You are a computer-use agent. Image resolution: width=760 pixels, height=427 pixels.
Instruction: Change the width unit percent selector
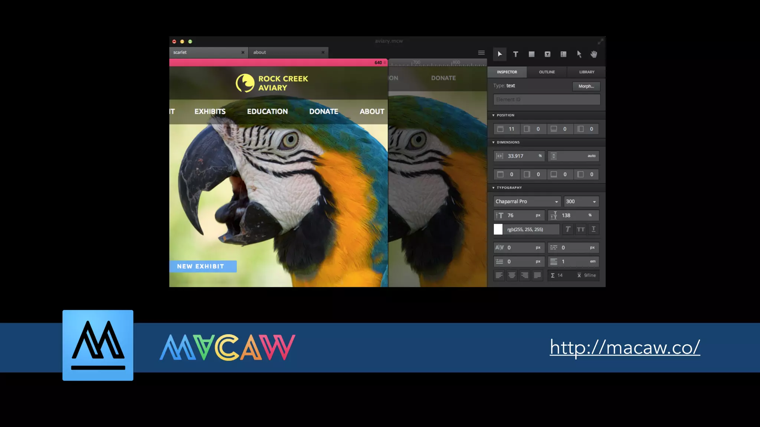tap(540, 156)
